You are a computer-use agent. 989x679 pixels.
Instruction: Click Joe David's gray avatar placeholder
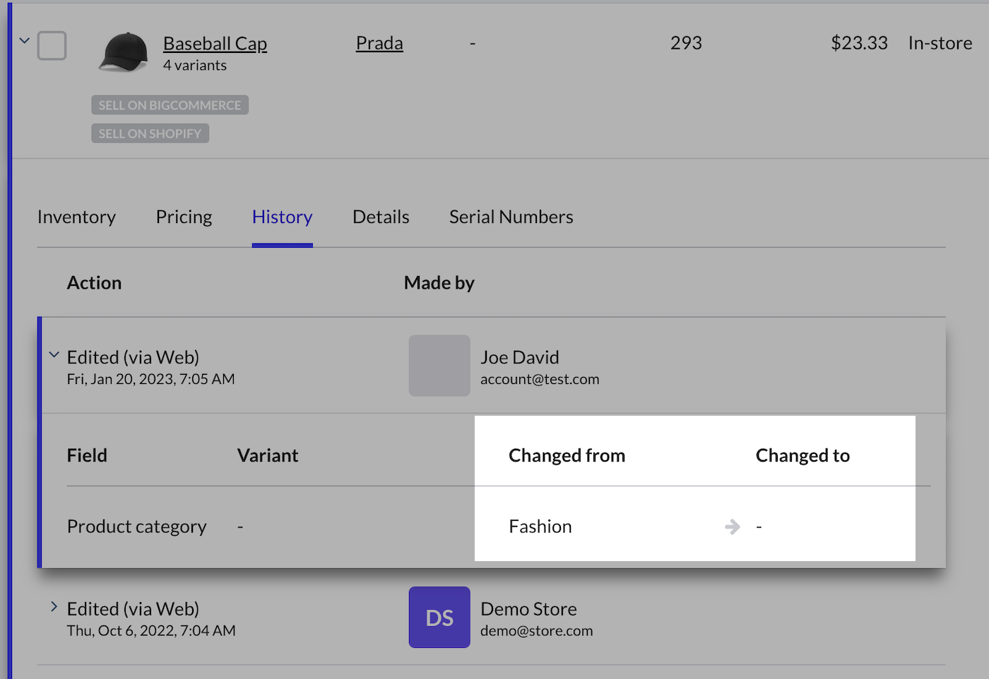pos(439,366)
